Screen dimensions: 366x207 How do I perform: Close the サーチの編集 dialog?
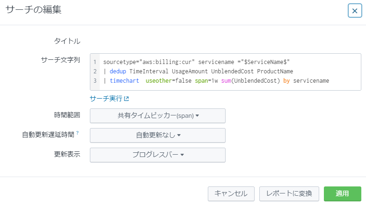[355, 11]
